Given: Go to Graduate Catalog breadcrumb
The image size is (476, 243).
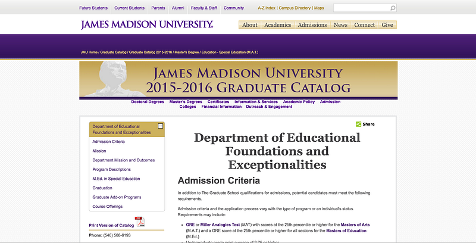Looking at the screenshot, I should (x=113, y=52).
